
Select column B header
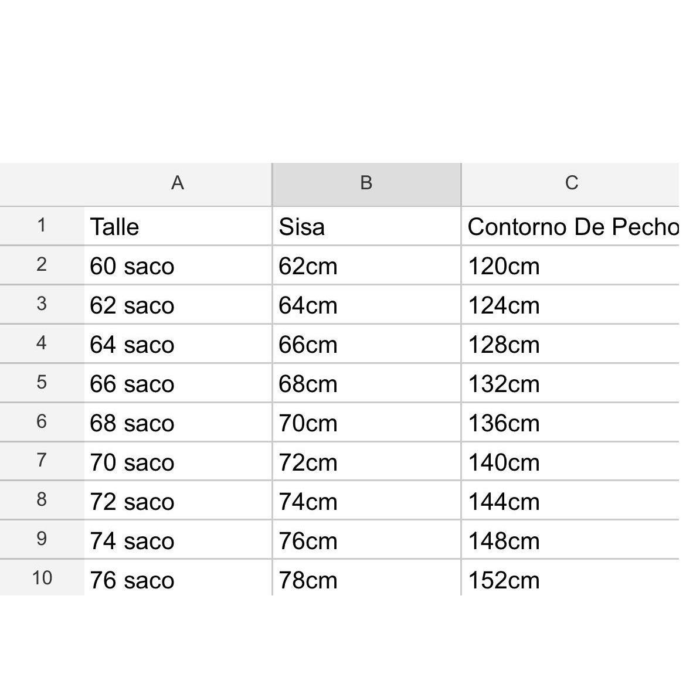pos(366,183)
